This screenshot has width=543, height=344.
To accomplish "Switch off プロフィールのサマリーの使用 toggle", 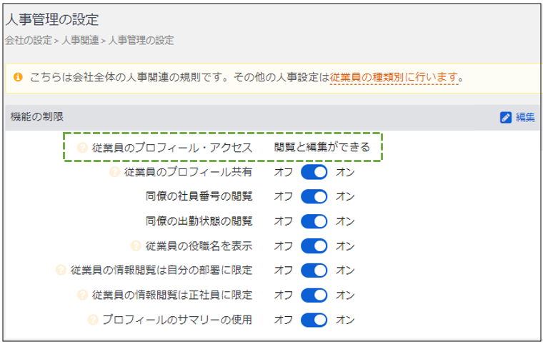I will pos(314,320).
